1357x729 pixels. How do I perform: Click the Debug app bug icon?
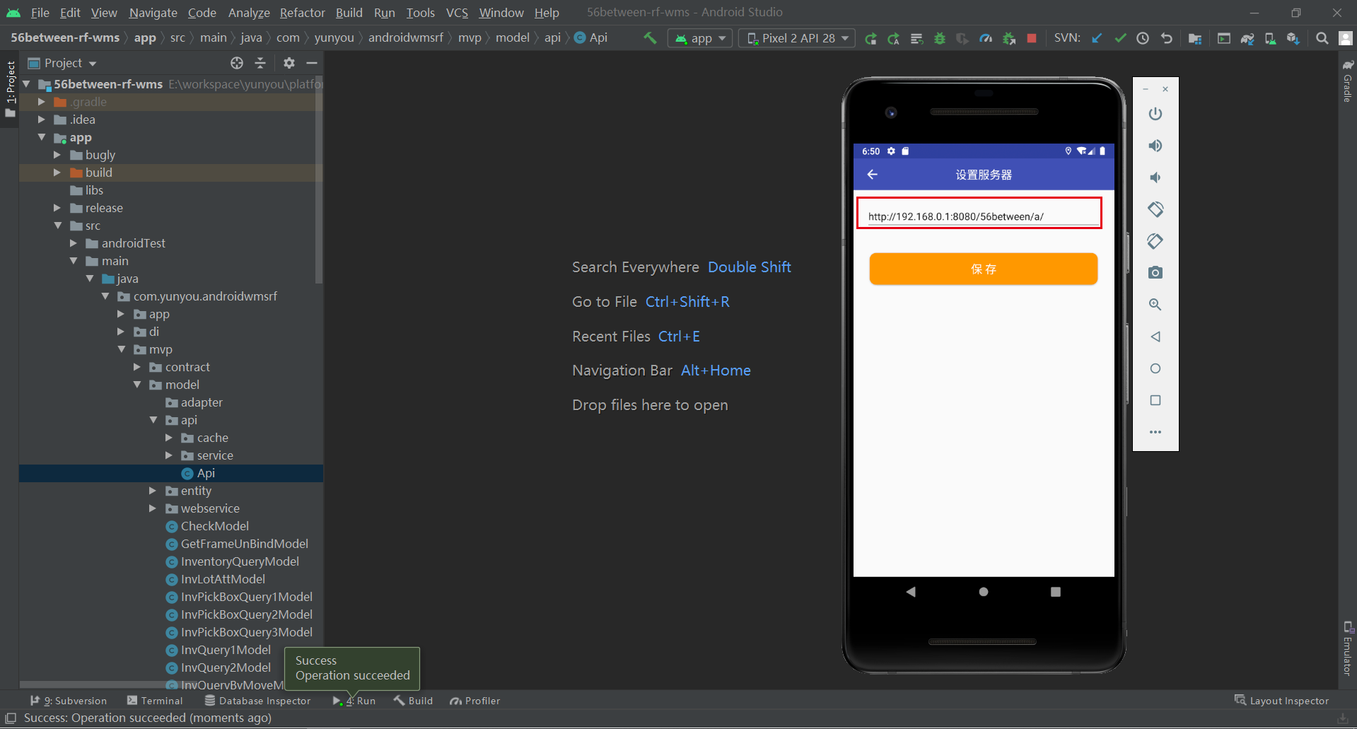click(940, 38)
